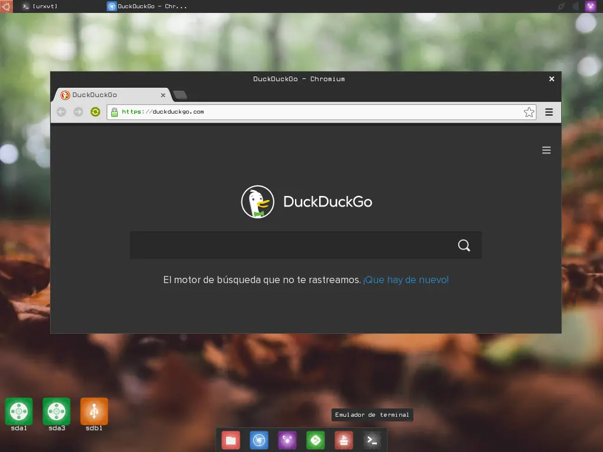Open the file manager in the dock
This screenshot has width=603, height=452.
click(x=231, y=440)
